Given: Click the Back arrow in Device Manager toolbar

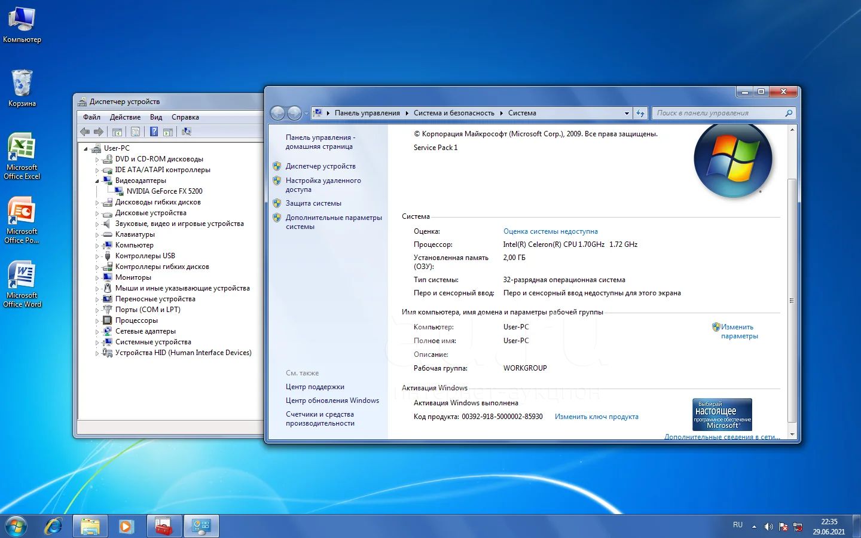Looking at the screenshot, I should [x=85, y=132].
